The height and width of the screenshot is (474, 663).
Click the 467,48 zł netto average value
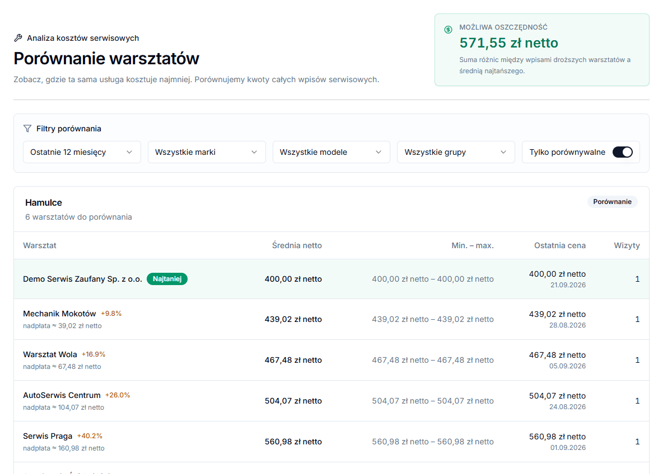click(293, 360)
